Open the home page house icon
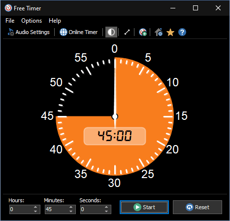The height and width of the screenshot is (221, 230). coord(159,32)
